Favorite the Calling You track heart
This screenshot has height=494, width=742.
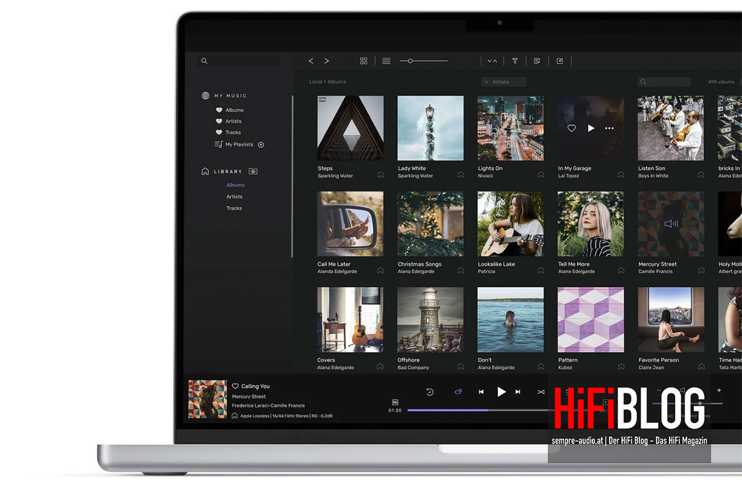tap(236, 387)
